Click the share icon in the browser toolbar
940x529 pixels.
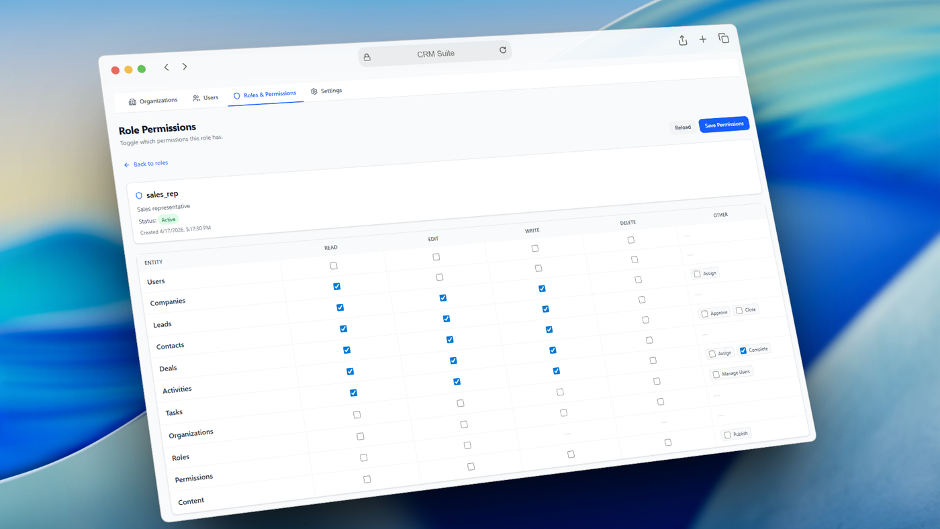682,40
